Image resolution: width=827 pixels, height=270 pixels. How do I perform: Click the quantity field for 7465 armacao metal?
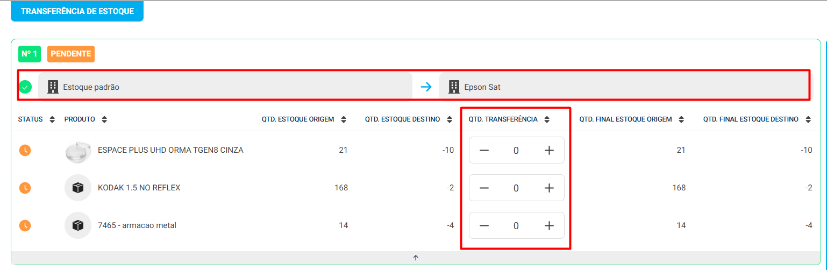[x=516, y=226]
